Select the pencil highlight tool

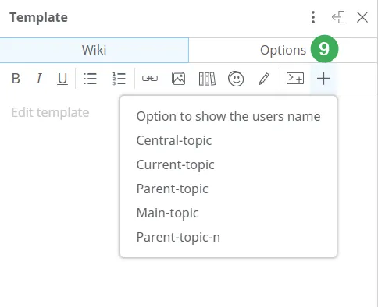click(x=264, y=79)
